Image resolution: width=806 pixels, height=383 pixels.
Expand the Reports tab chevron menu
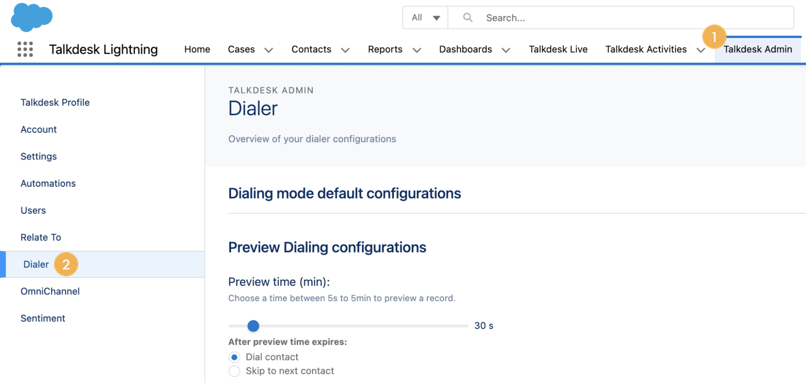click(417, 50)
